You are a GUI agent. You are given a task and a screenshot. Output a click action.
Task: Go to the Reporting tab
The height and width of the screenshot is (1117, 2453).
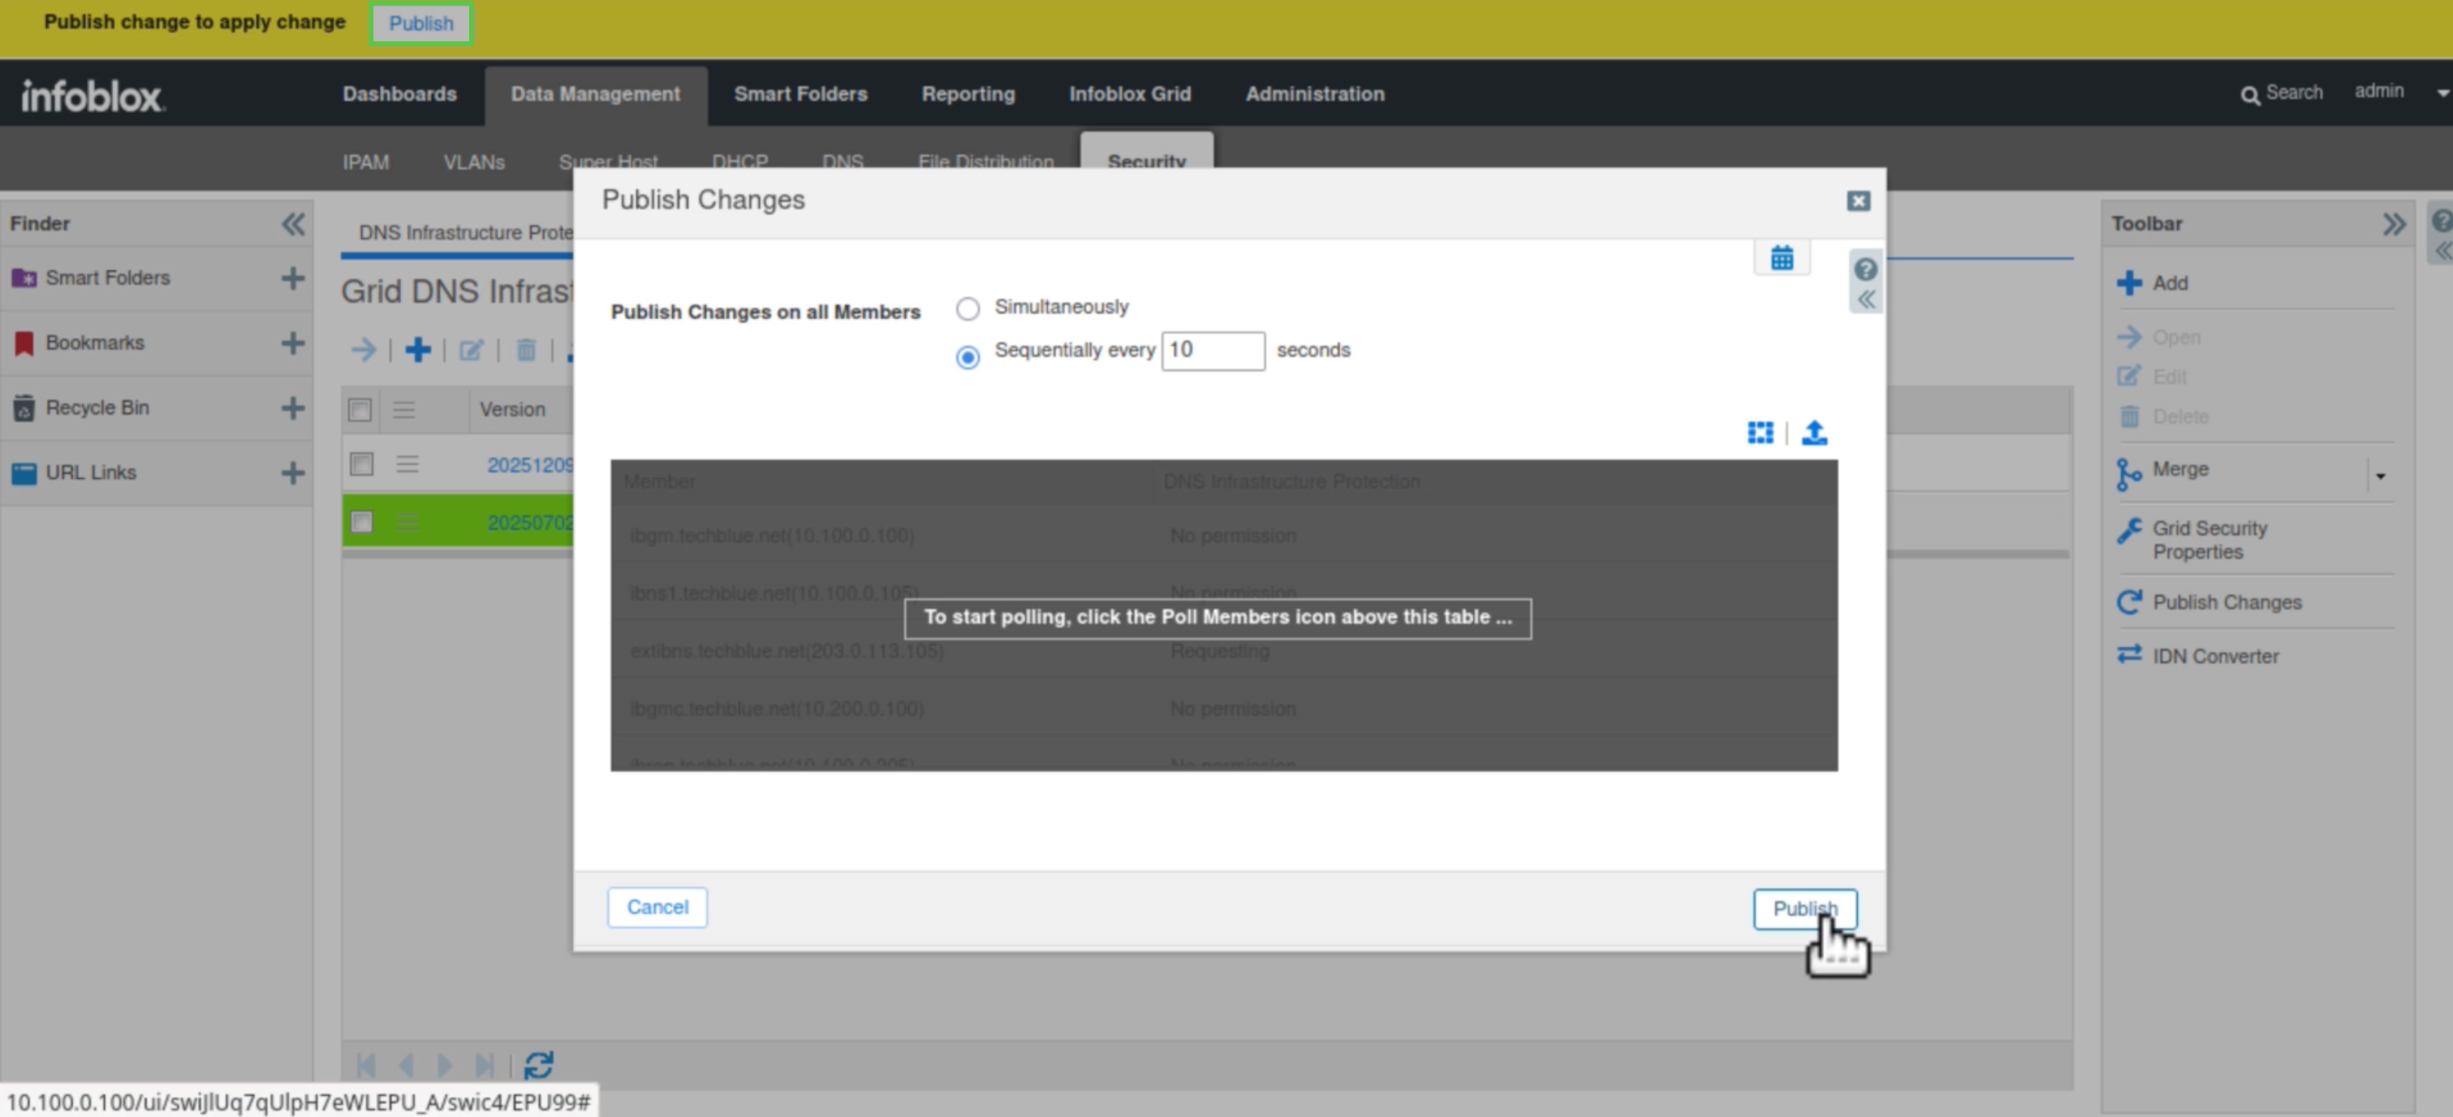[968, 94]
